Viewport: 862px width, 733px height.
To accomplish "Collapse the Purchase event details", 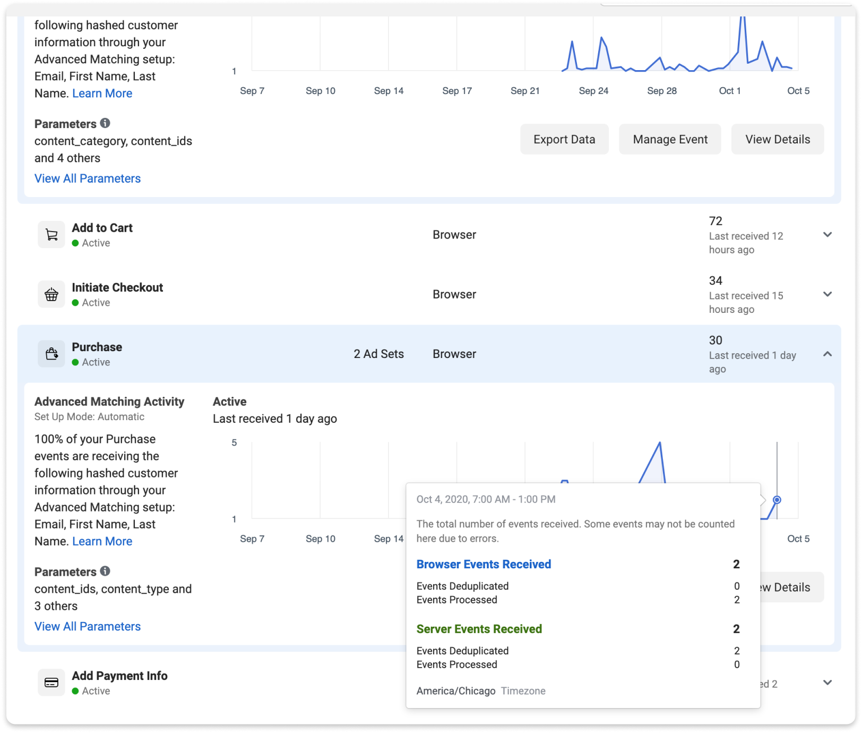I will [827, 353].
